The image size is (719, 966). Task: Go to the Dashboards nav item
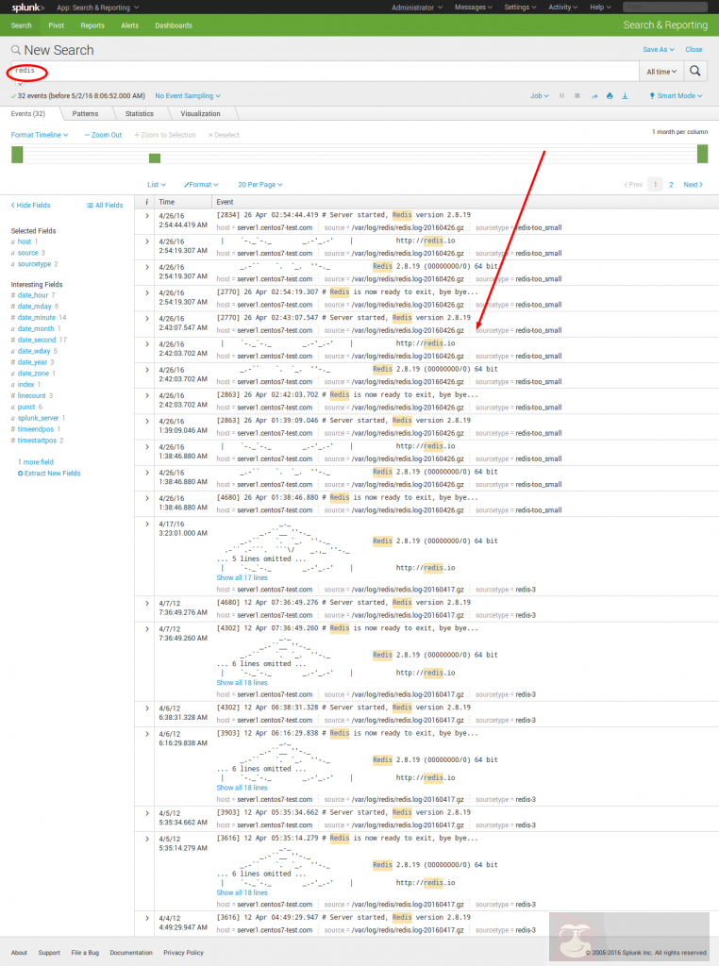point(173,25)
